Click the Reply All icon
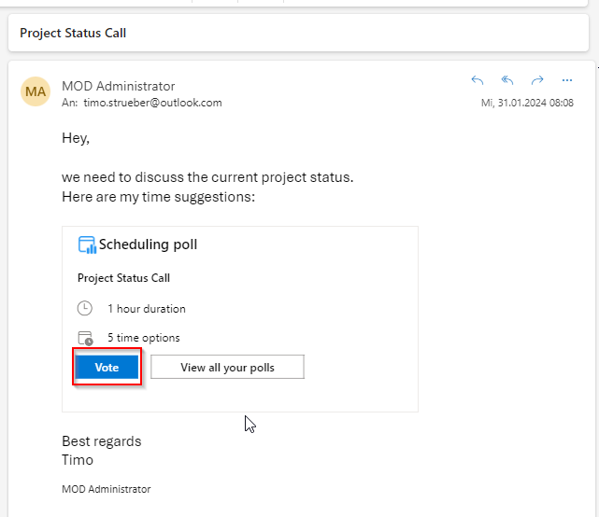 click(x=507, y=80)
